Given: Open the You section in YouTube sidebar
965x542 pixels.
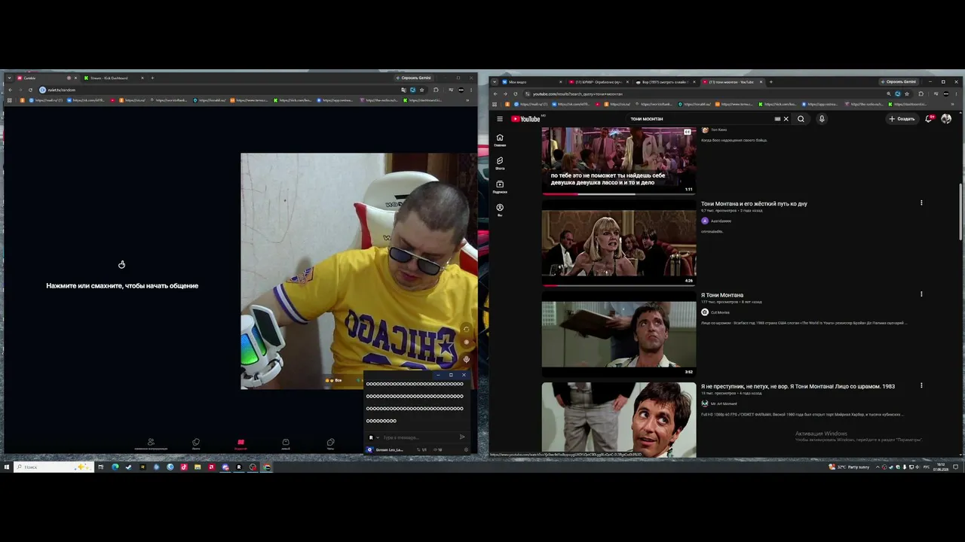Looking at the screenshot, I should coord(500,210).
